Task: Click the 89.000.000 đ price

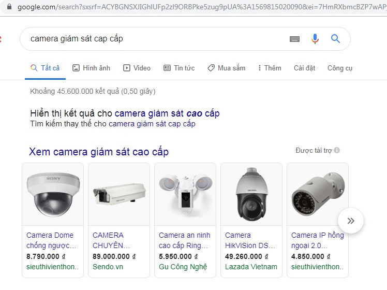Action: pyautogui.click(x=114, y=256)
